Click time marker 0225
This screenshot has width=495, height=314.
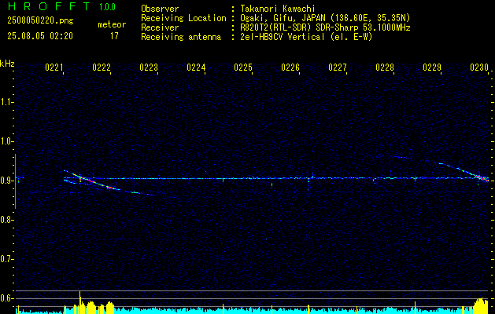(x=243, y=68)
